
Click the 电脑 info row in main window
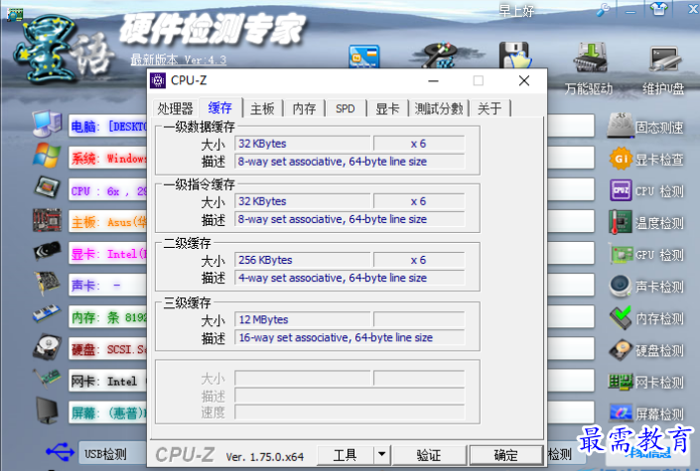[107, 126]
